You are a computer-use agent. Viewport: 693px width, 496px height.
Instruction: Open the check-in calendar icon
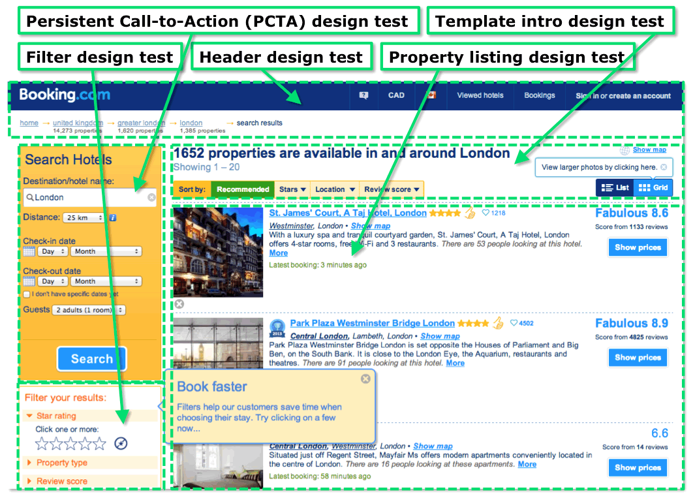[29, 251]
